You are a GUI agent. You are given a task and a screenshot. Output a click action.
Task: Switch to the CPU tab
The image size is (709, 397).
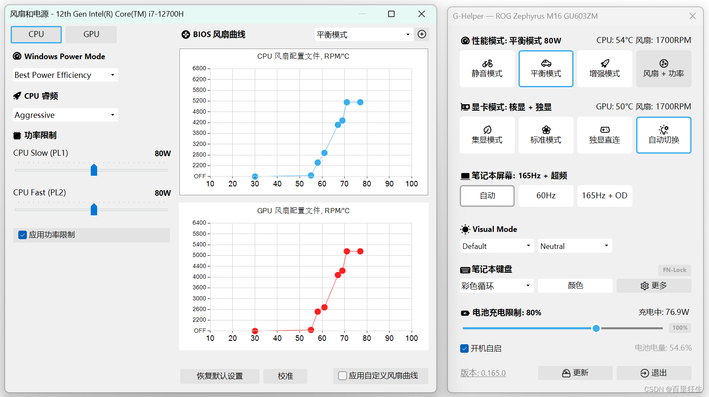click(36, 34)
